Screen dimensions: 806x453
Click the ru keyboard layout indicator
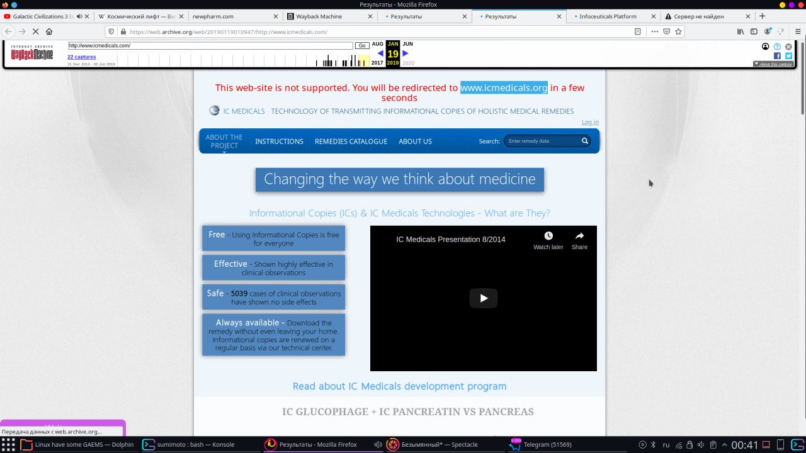pos(666,444)
